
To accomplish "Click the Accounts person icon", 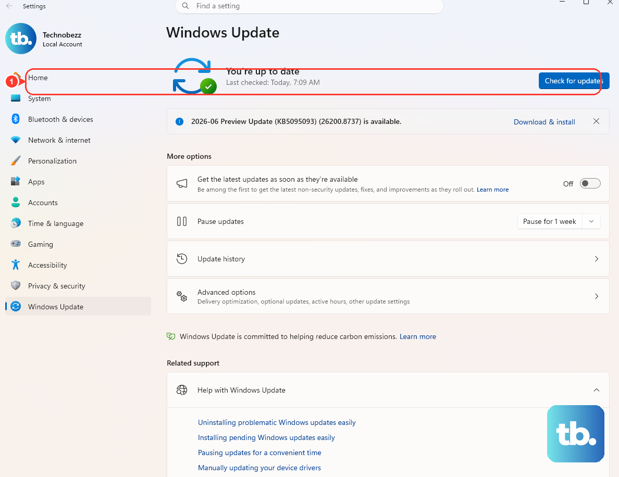I will (x=16, y=203).
